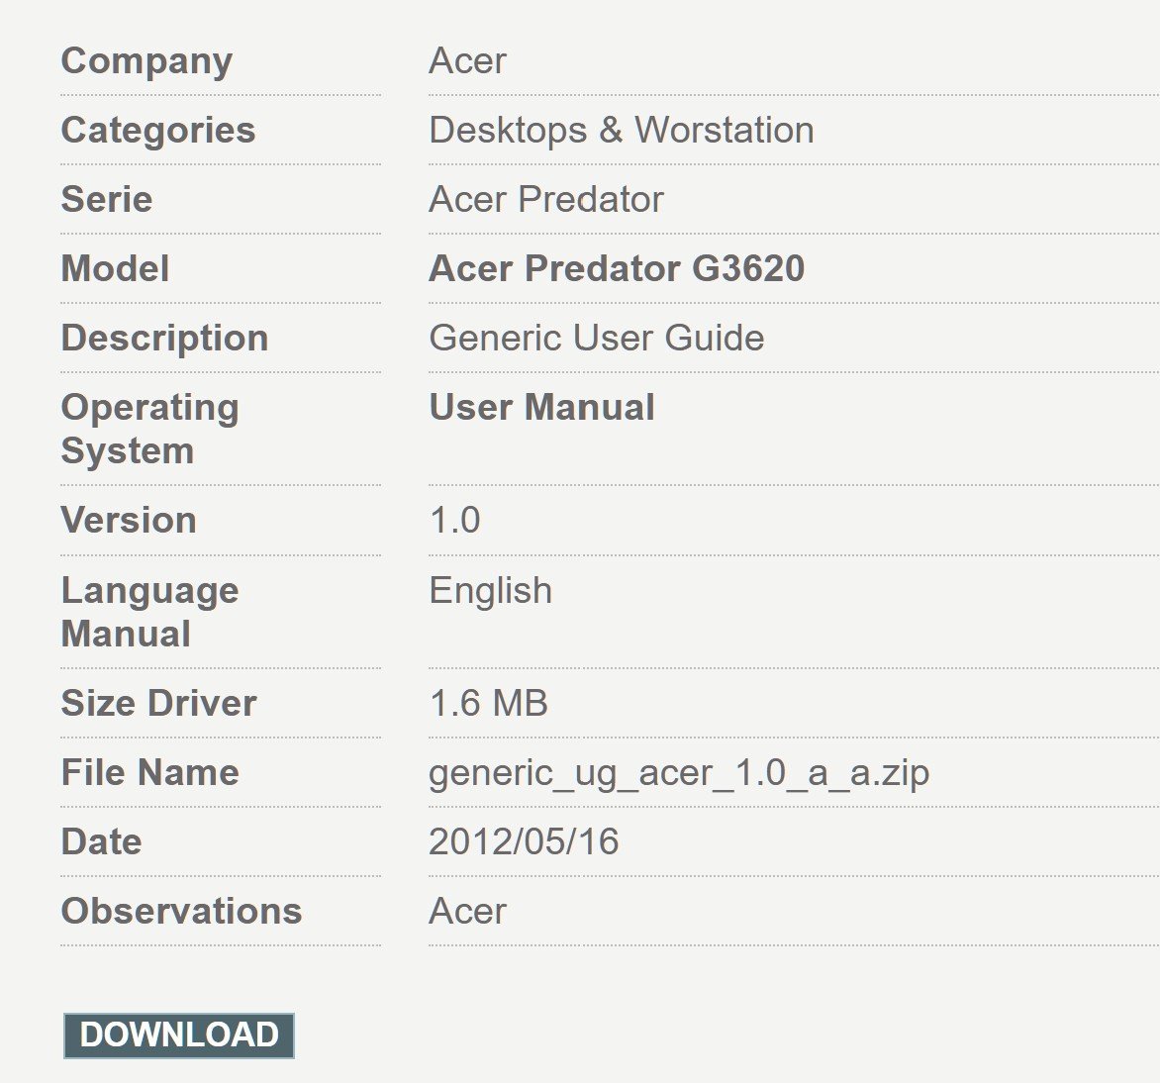Screen dimensions: 1160x1083
Task: Click the 'Date' label
Action: [x=101, y=841]
